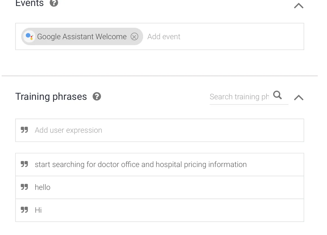This screenshot has height=235, width=327.
Task: Select the Hi training phrase
Action: (x=38, y=210)
